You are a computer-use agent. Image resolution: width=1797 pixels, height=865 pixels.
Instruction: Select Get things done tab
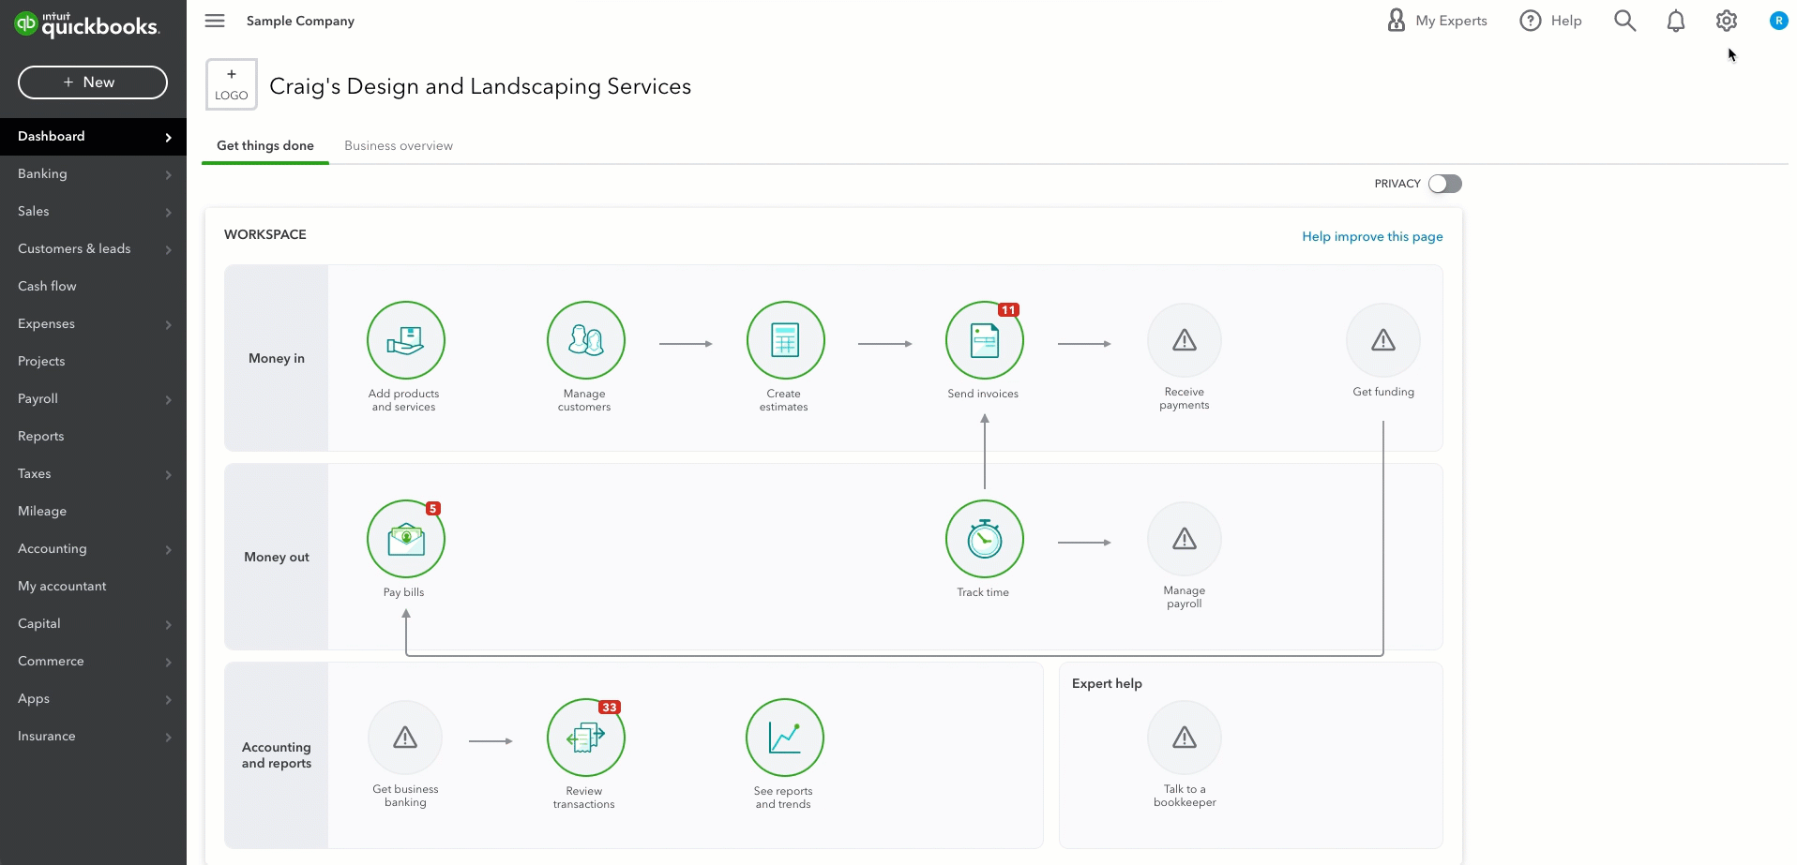pyautogui.click(x=265, y=145)
